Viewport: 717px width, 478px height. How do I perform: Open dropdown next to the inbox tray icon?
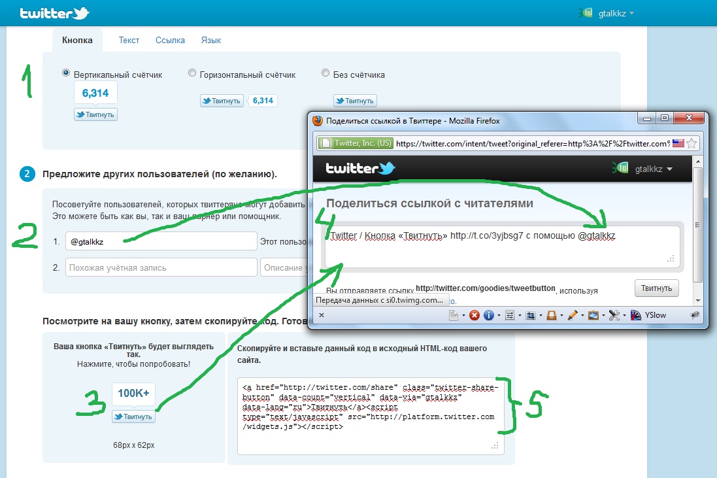click(561, 315)
